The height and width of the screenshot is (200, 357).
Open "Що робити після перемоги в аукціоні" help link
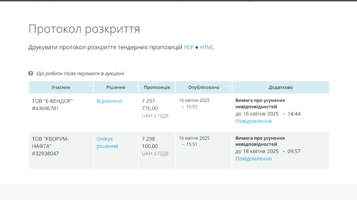[80, 73]
